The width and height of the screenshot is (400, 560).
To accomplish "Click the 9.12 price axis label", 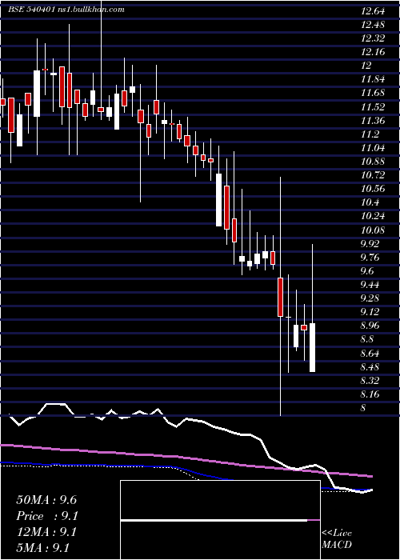I will point(370,312).
